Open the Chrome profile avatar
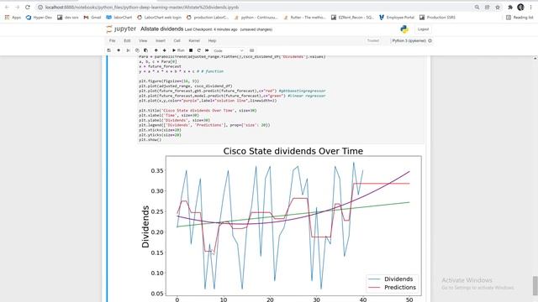 click(x=520, y=8)
